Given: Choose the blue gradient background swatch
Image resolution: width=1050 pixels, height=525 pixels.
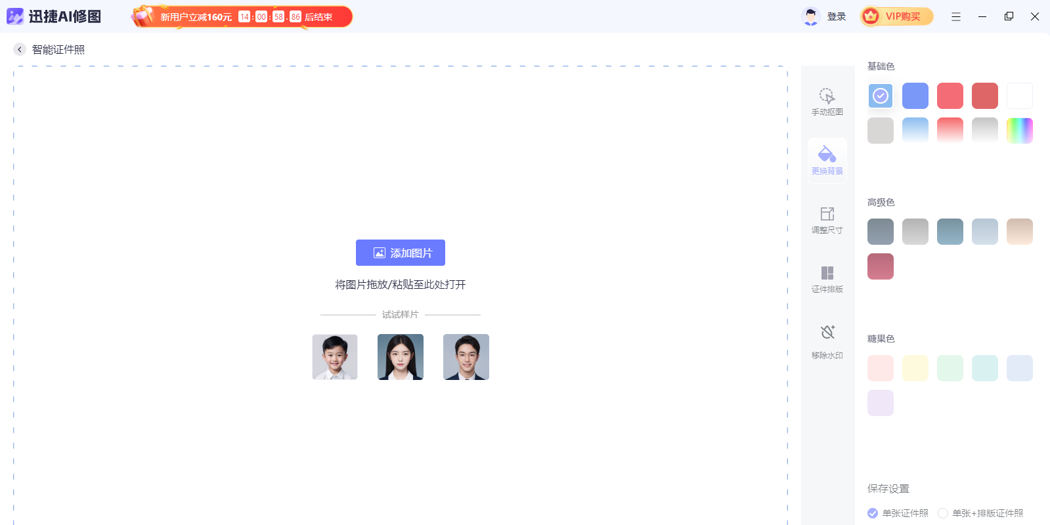Looking at the screenshot, I should click(x=915, y=131).
